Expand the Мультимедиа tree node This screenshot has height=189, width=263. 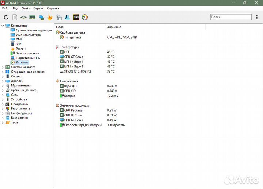tap(3, 86)
